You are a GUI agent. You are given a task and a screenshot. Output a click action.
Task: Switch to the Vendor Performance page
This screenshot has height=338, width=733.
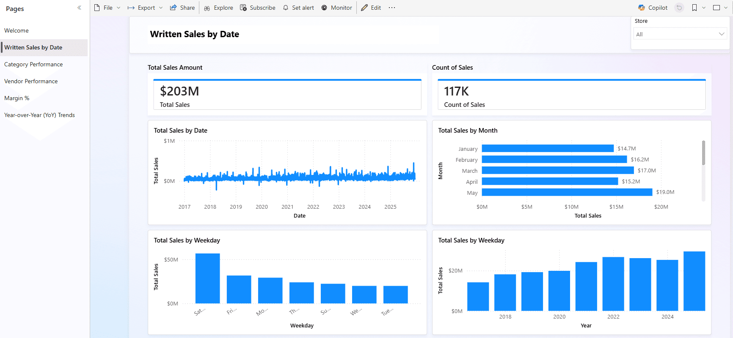pos(31,81)
